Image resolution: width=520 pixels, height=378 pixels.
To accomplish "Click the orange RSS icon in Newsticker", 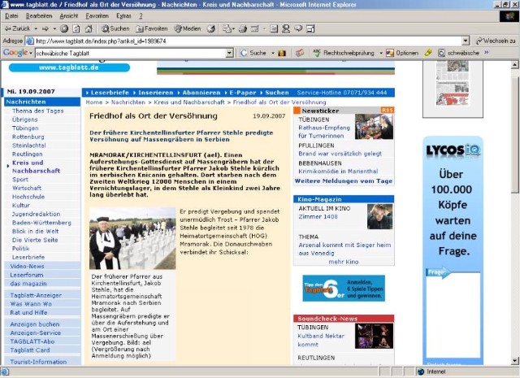I will click(x=387, y=109).
